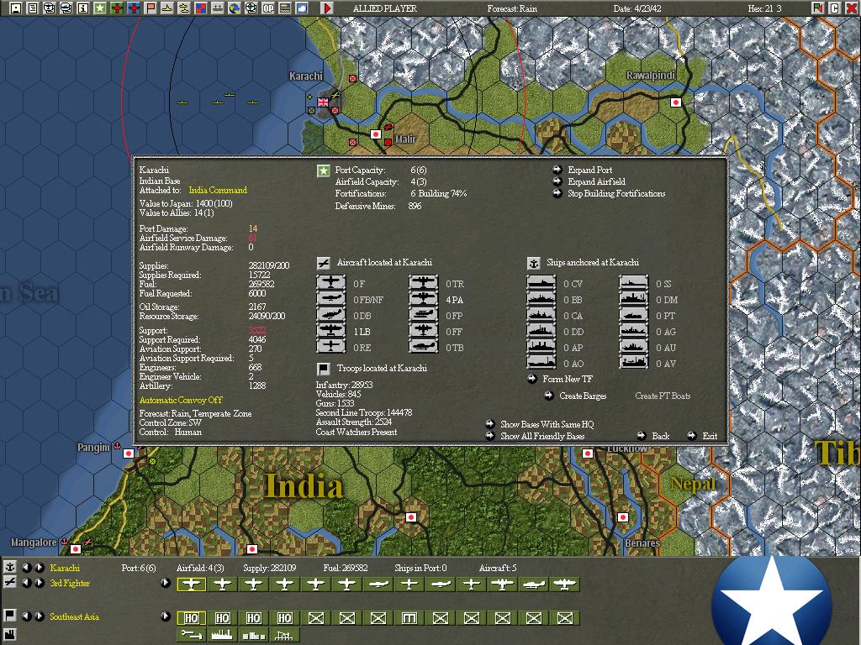The width and height of the screenshot is (861, 645).
Task: Click the Mangalore base marker on the map
Action: [76, 548]
